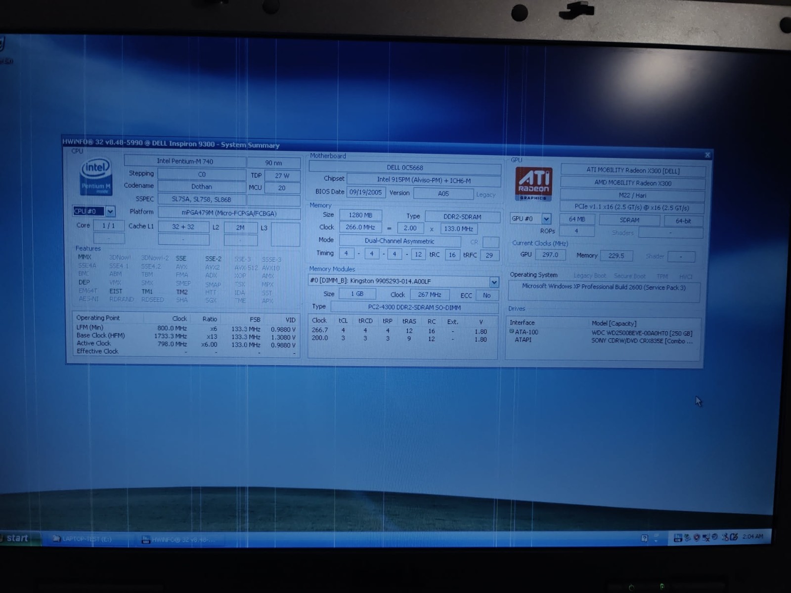
Task: Click the DEP feature label
Action: click(84, 282)
